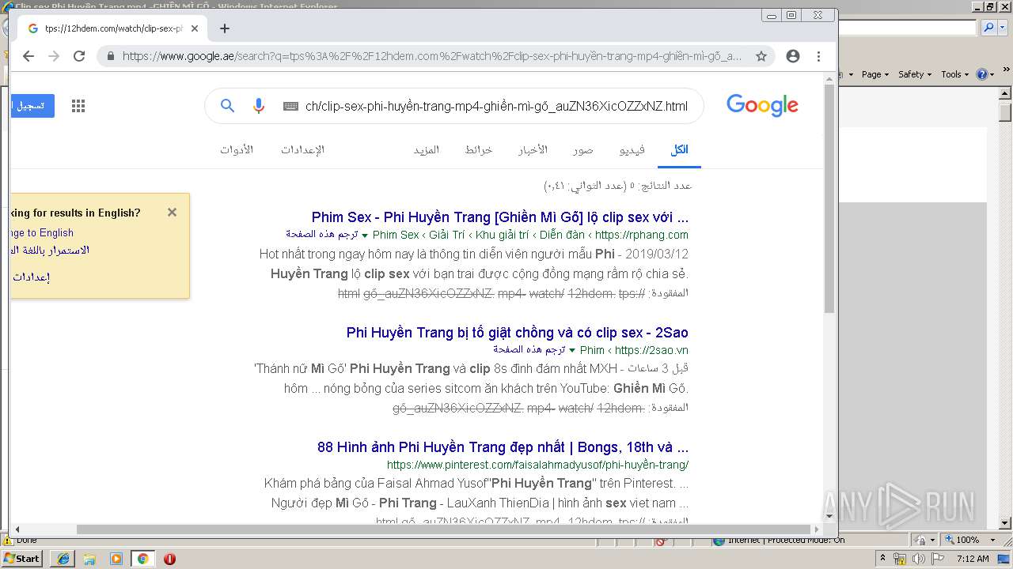This screenshot has width=1013, height=569.
Task: Switch to the الأخبار (News) tab
Action: click(533, 150)
